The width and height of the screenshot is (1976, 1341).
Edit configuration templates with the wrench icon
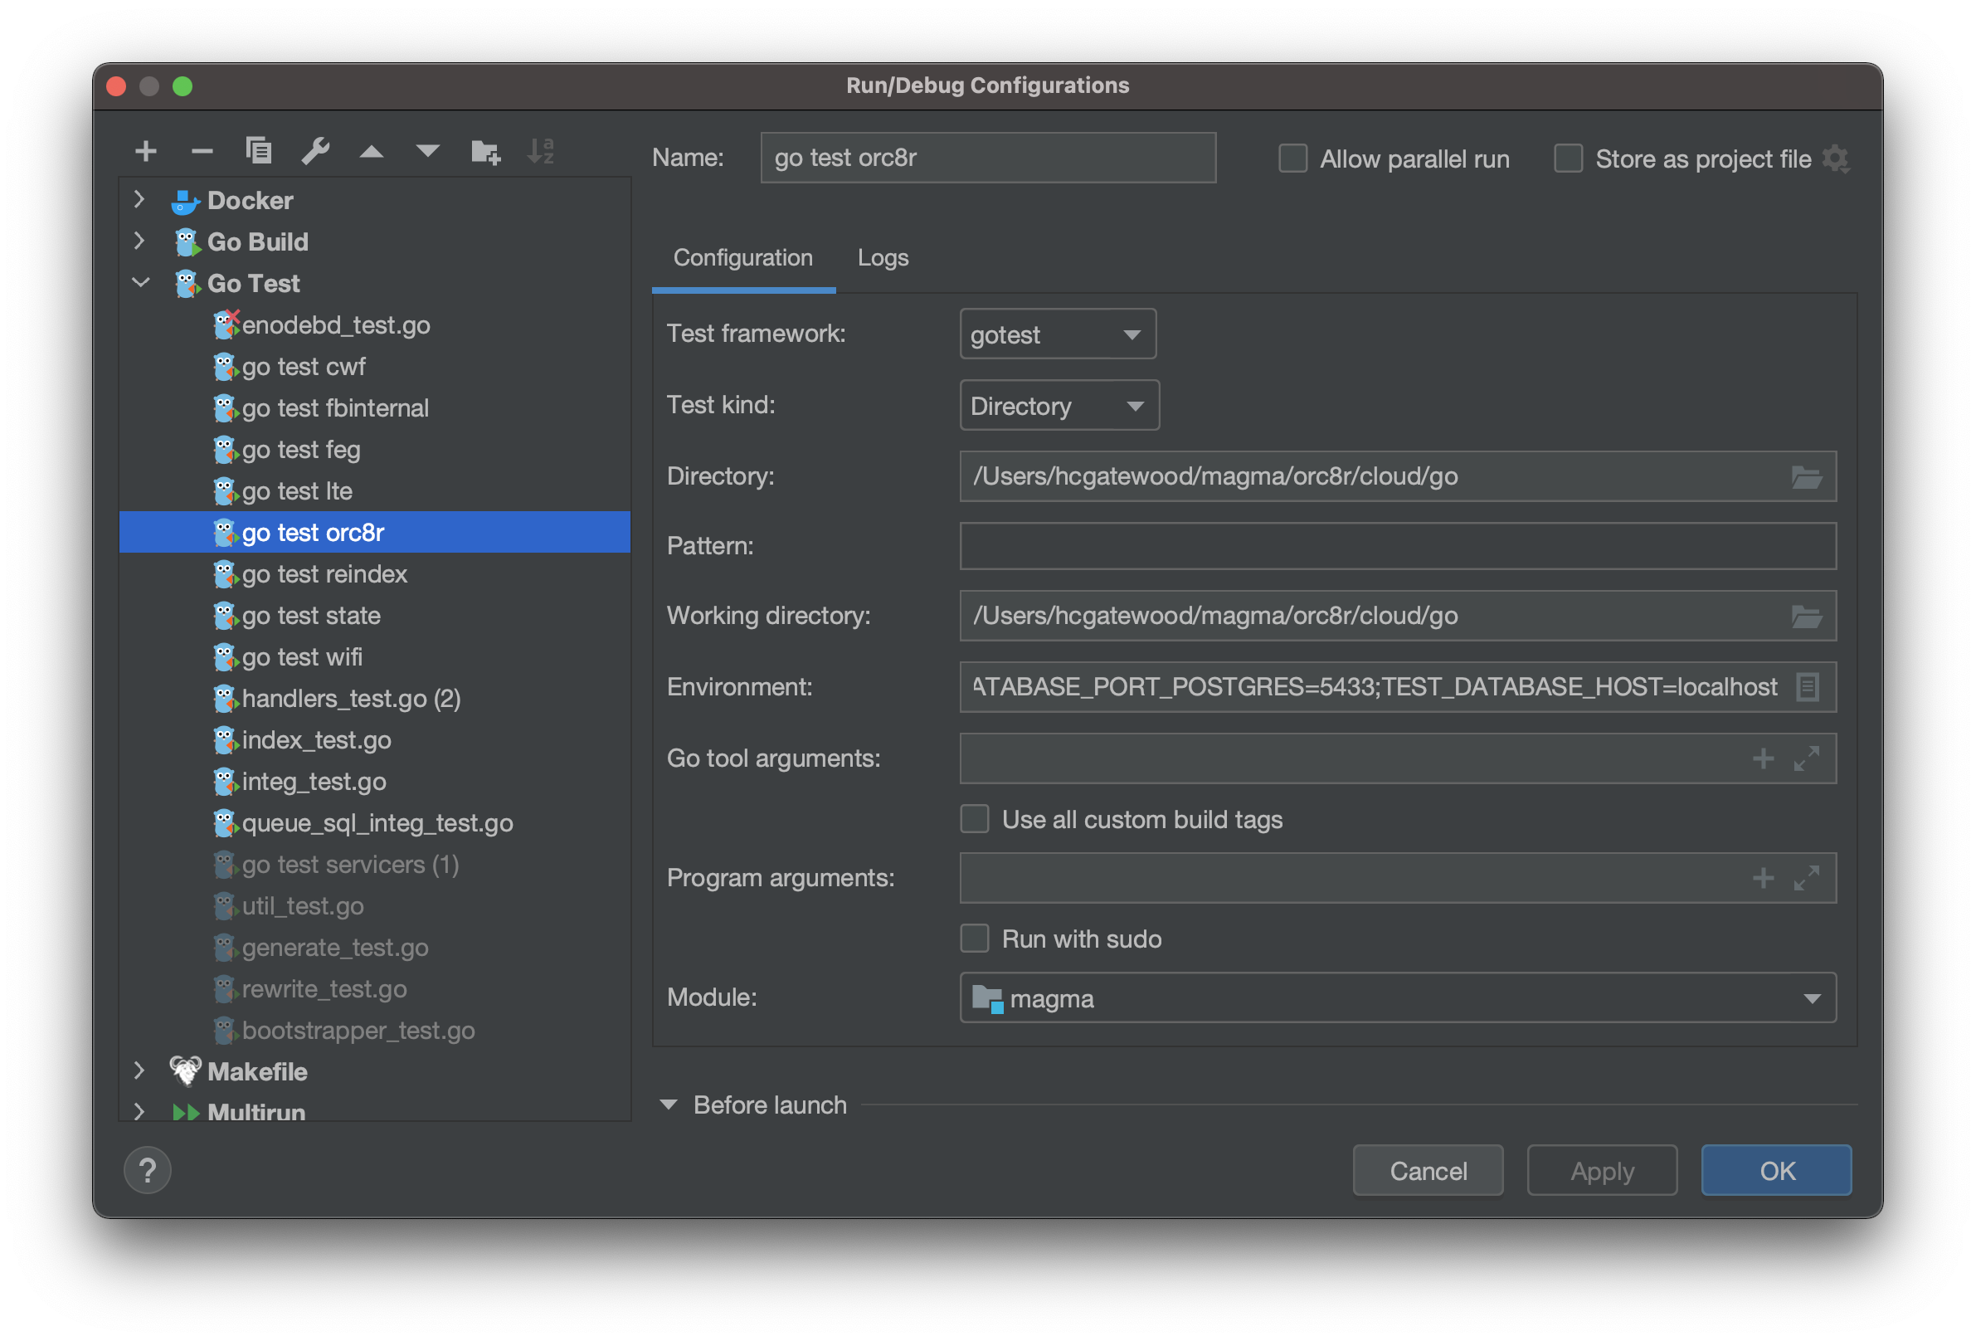(315, 151)
